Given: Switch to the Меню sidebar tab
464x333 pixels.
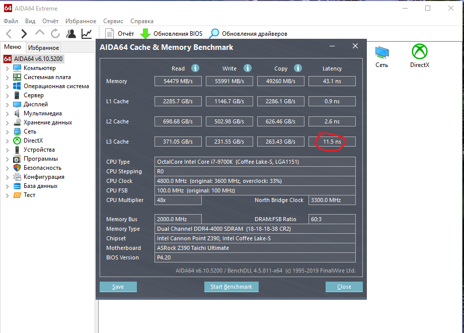Looking at the screenshot, I should (x=13, y=47).
